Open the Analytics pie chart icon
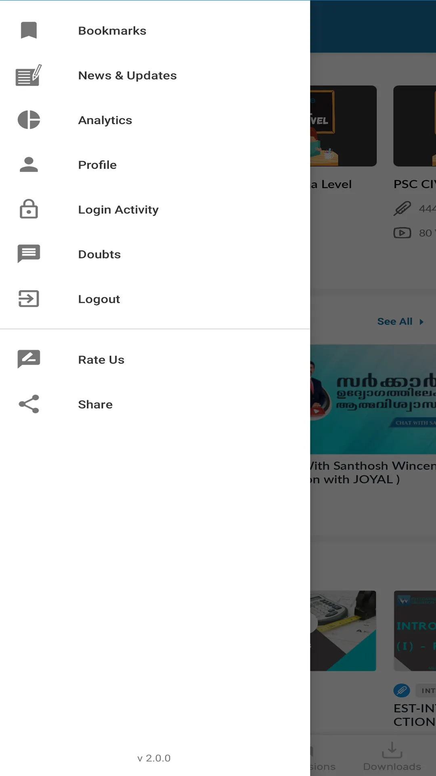436x776 pixels. point(29,120)
